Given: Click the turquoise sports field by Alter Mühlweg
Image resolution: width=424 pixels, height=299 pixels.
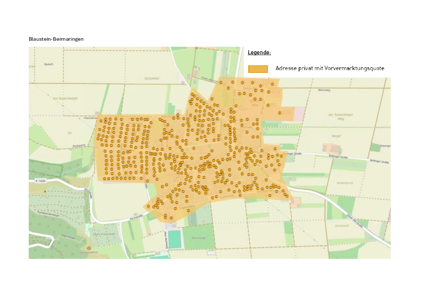Looking at the screenshot, I should pyautogui.click(x=174, y=239).
